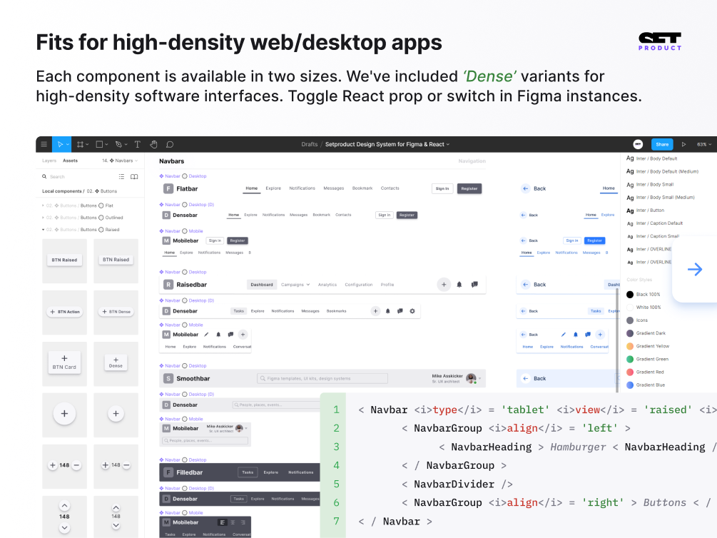Viewport: 717px width, 538px height.
Task: Open the 14. Navbars page dropdown
Action: tap(121, 161)
